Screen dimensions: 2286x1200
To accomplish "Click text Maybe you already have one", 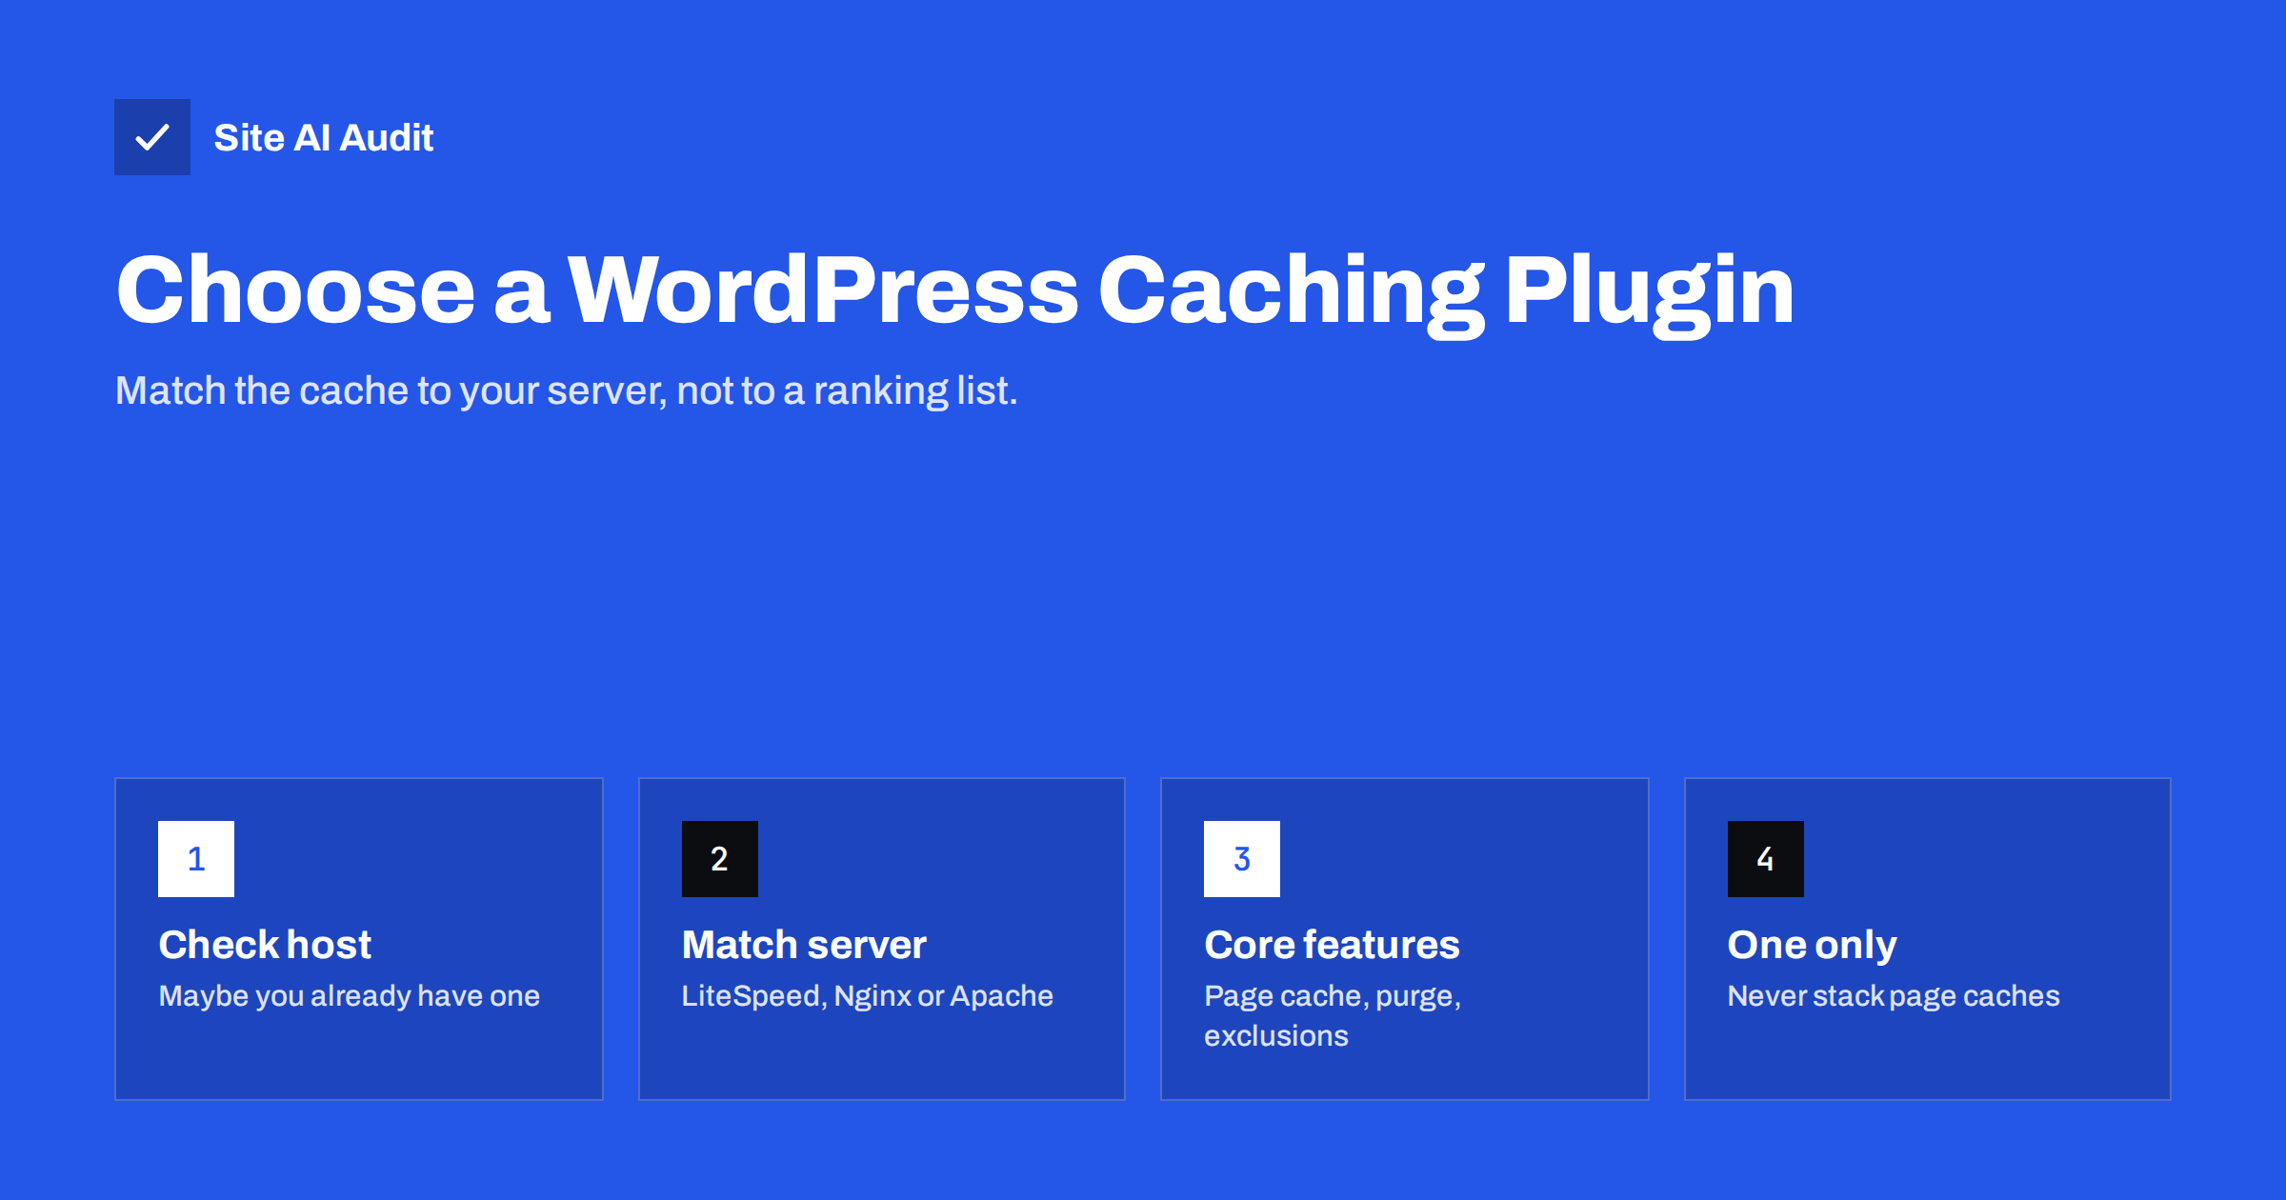I will [350, 996].
